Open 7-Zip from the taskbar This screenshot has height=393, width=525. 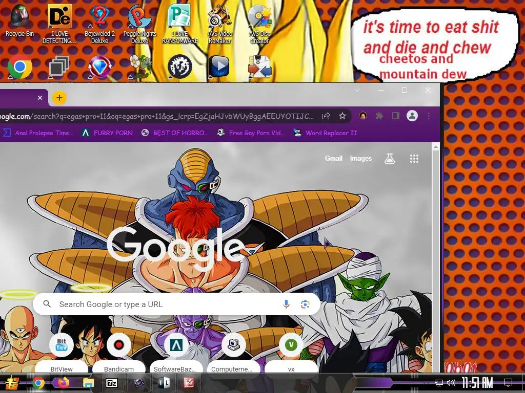pyautogui.click(x=111, y=383)
